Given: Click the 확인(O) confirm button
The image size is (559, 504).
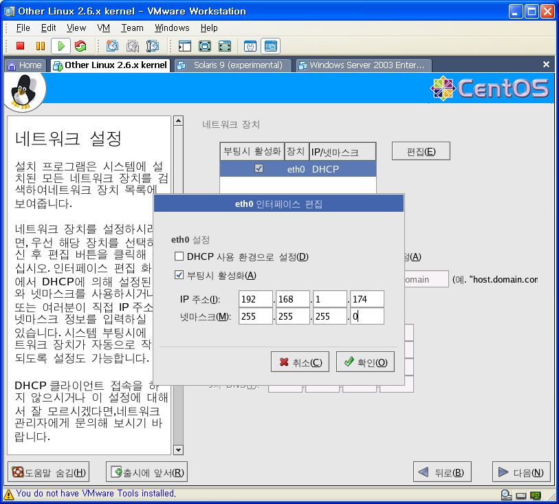Looking at the screenshot, I should pos(364,362).
